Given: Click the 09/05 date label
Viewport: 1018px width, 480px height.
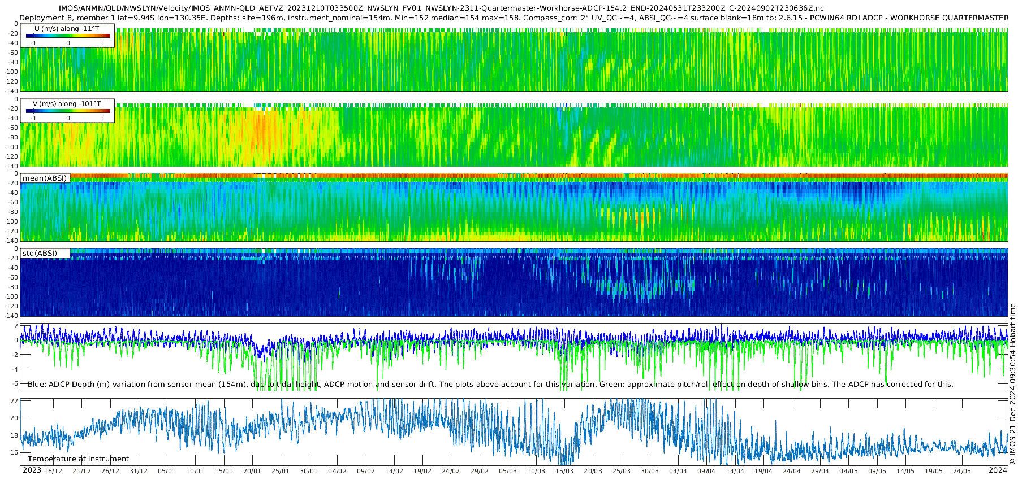Looking at the screenshot, I should (877, 471).
